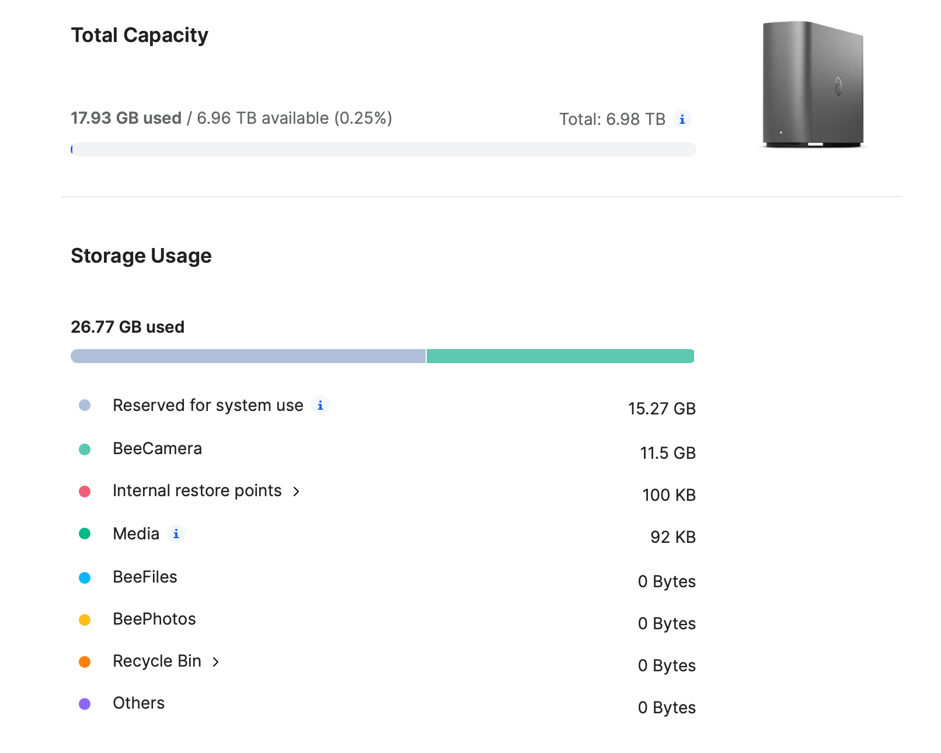Click info icon beside Reserved for system use
The width and height of the screenshot is (941, 753).
[x=320, y=405]
